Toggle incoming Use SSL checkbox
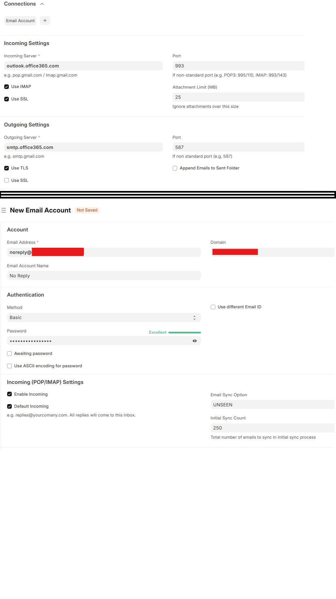Viewport: 336px width, 599px height. (7, 99)
